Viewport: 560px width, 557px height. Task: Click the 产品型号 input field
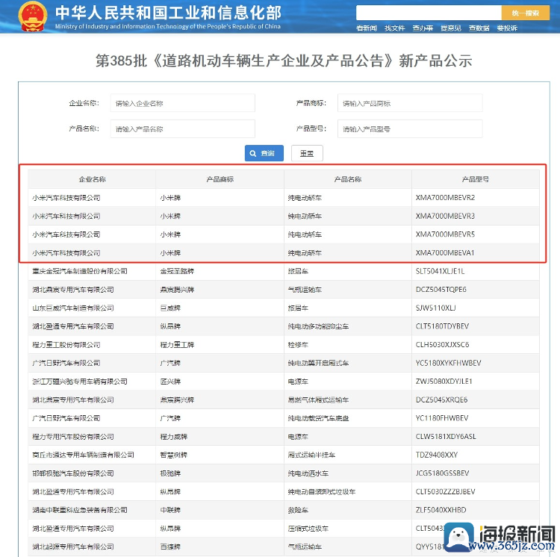pyautogui.click(x=410, y=129)
